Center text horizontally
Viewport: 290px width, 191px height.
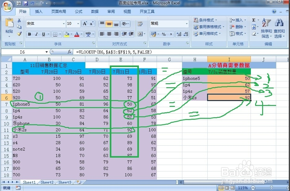109,34
